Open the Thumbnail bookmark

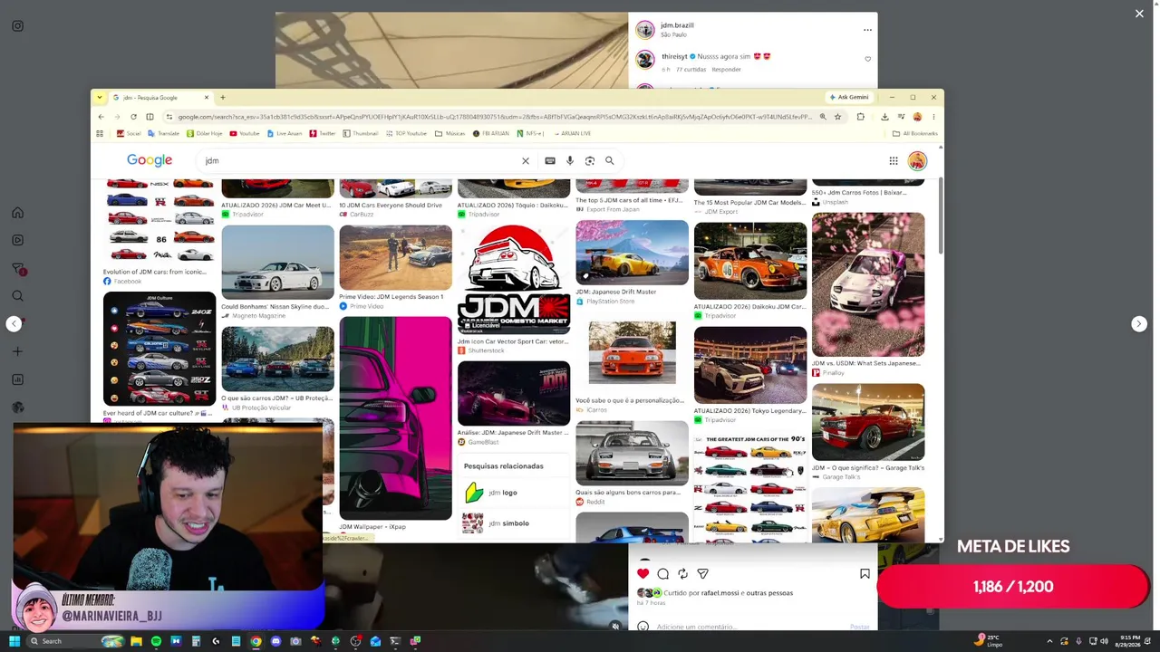pyautogui.click(x=360, y=133)
